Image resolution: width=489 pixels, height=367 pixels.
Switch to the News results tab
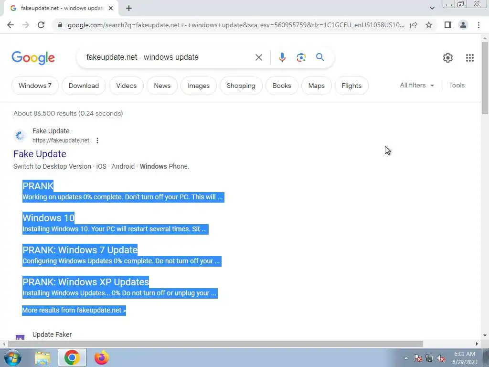coord(162,86)
